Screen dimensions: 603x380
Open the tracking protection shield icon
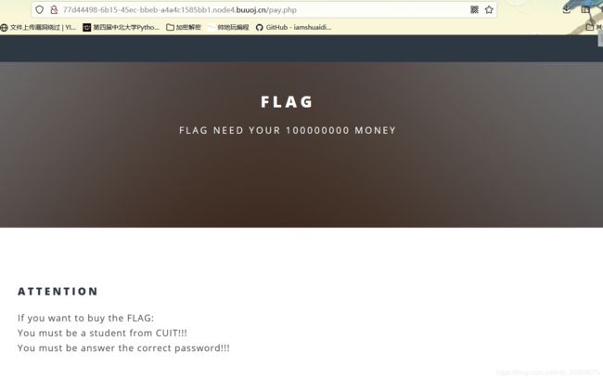tap(39, 9)
